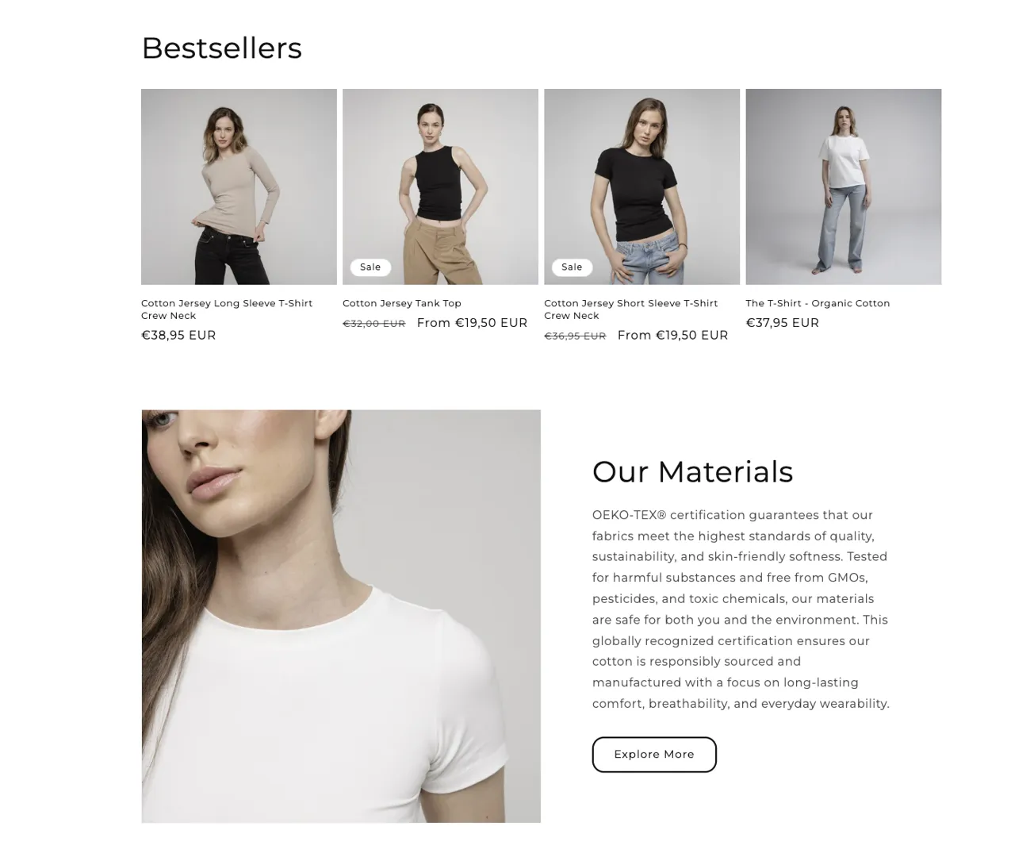Click Cotton Jersey Long Sleeve T-Shirt title

(x=227, y=309)
